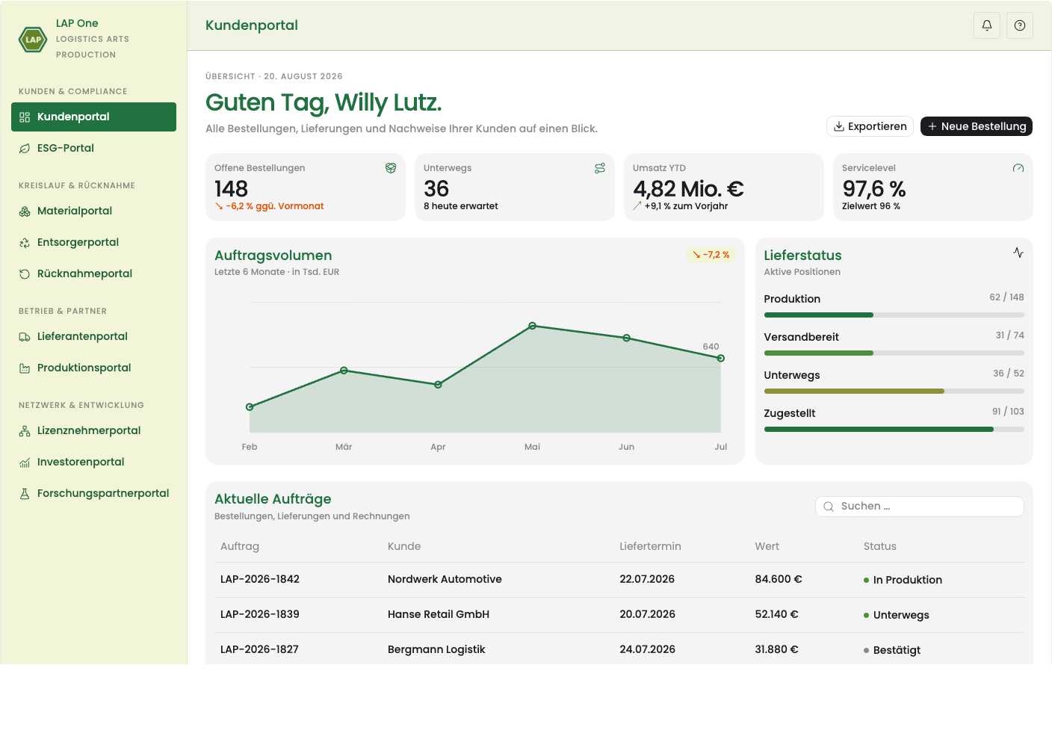Click into the Suchen search field
The image size is (1052, 730).
(x=920, y=507)
